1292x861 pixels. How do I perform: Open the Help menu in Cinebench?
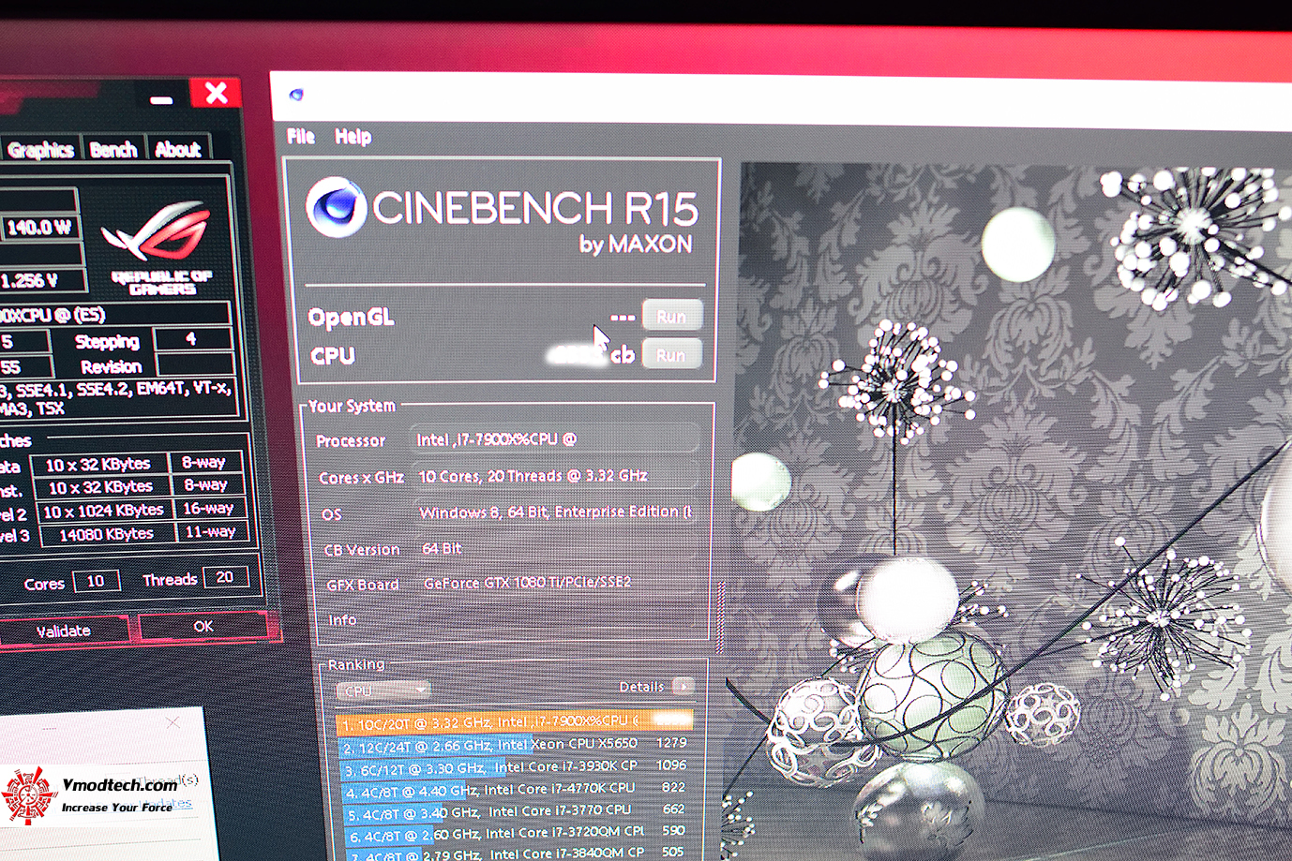click(x=353, y=138)
